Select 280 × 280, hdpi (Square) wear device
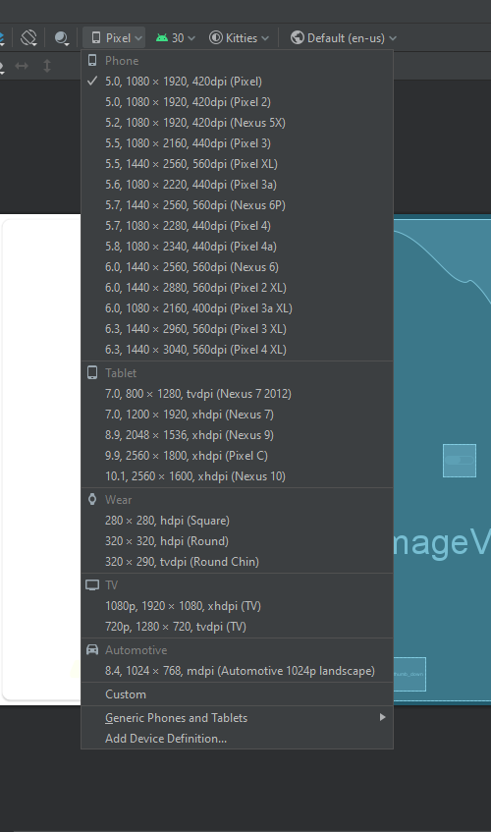 [x=237, y=521]
